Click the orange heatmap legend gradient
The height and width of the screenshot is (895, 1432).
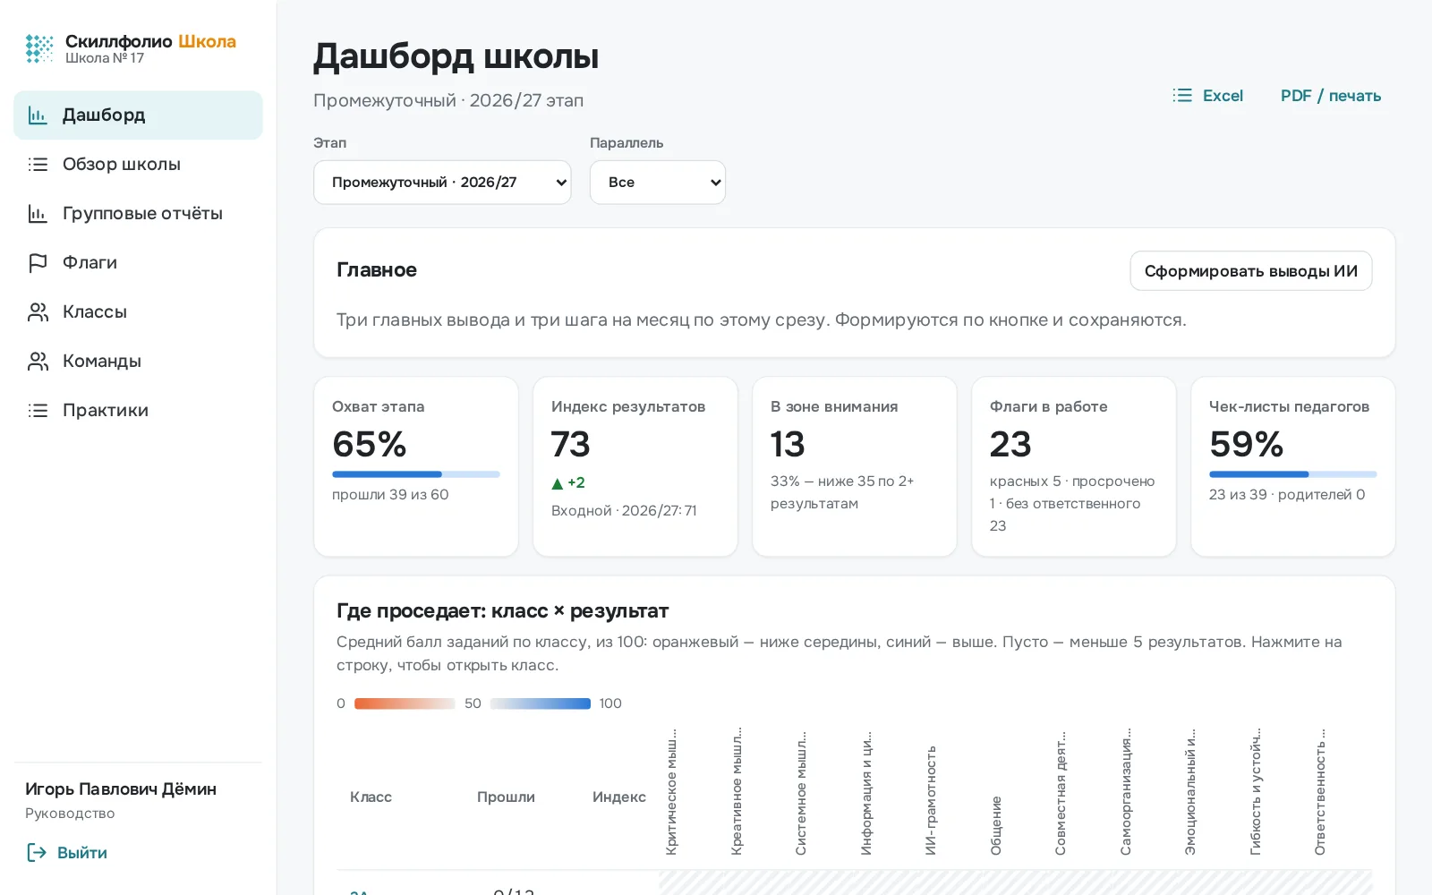pyautogui.click(x=405, y=703)
